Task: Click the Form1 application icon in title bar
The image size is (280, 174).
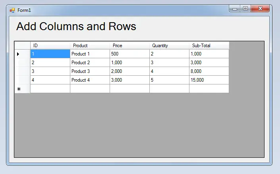Action: 12,10
